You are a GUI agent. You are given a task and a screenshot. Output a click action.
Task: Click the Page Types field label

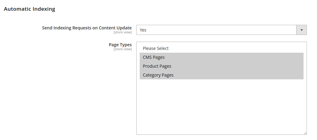[x=120, y=44]
